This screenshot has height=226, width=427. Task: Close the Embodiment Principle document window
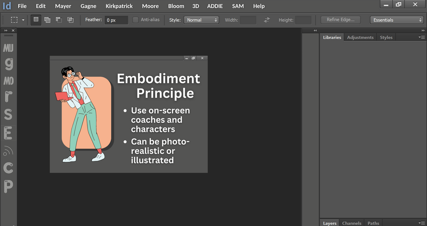[x=202, y=58]
